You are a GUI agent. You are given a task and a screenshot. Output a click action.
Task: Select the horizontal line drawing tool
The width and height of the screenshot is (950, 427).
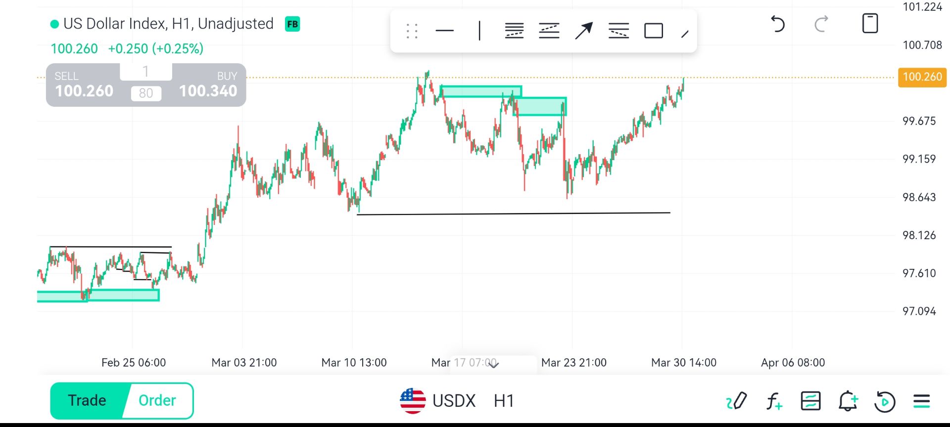point(444,31)
